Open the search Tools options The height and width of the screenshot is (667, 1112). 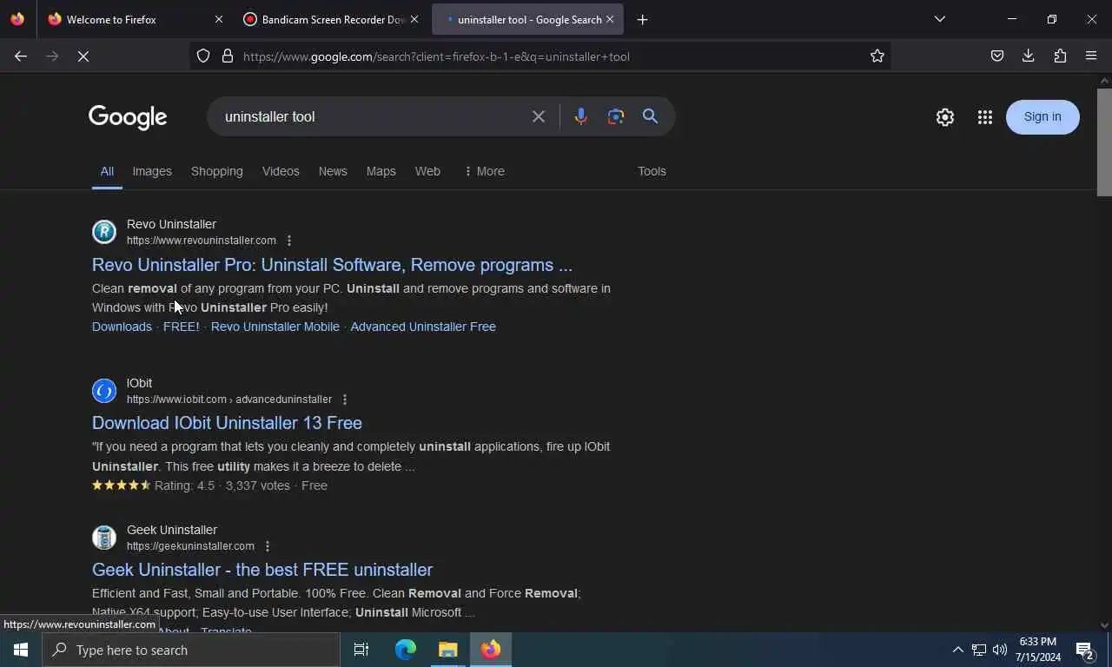tap(652, 171)
